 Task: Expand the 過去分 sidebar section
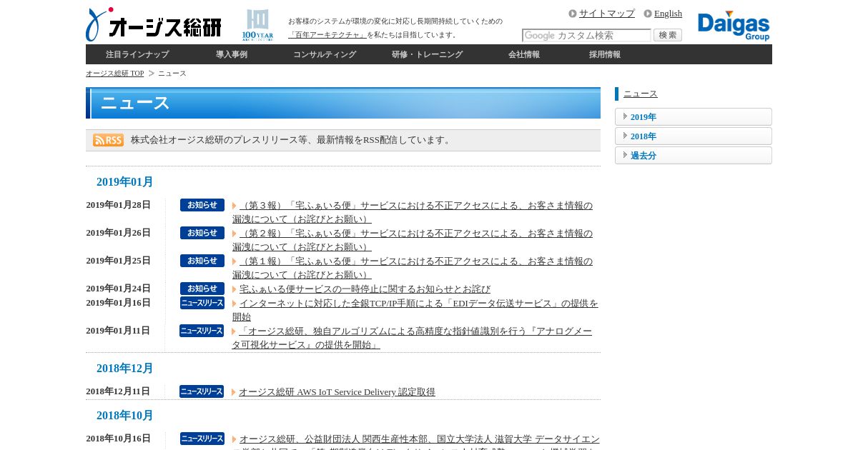(694, 156)
